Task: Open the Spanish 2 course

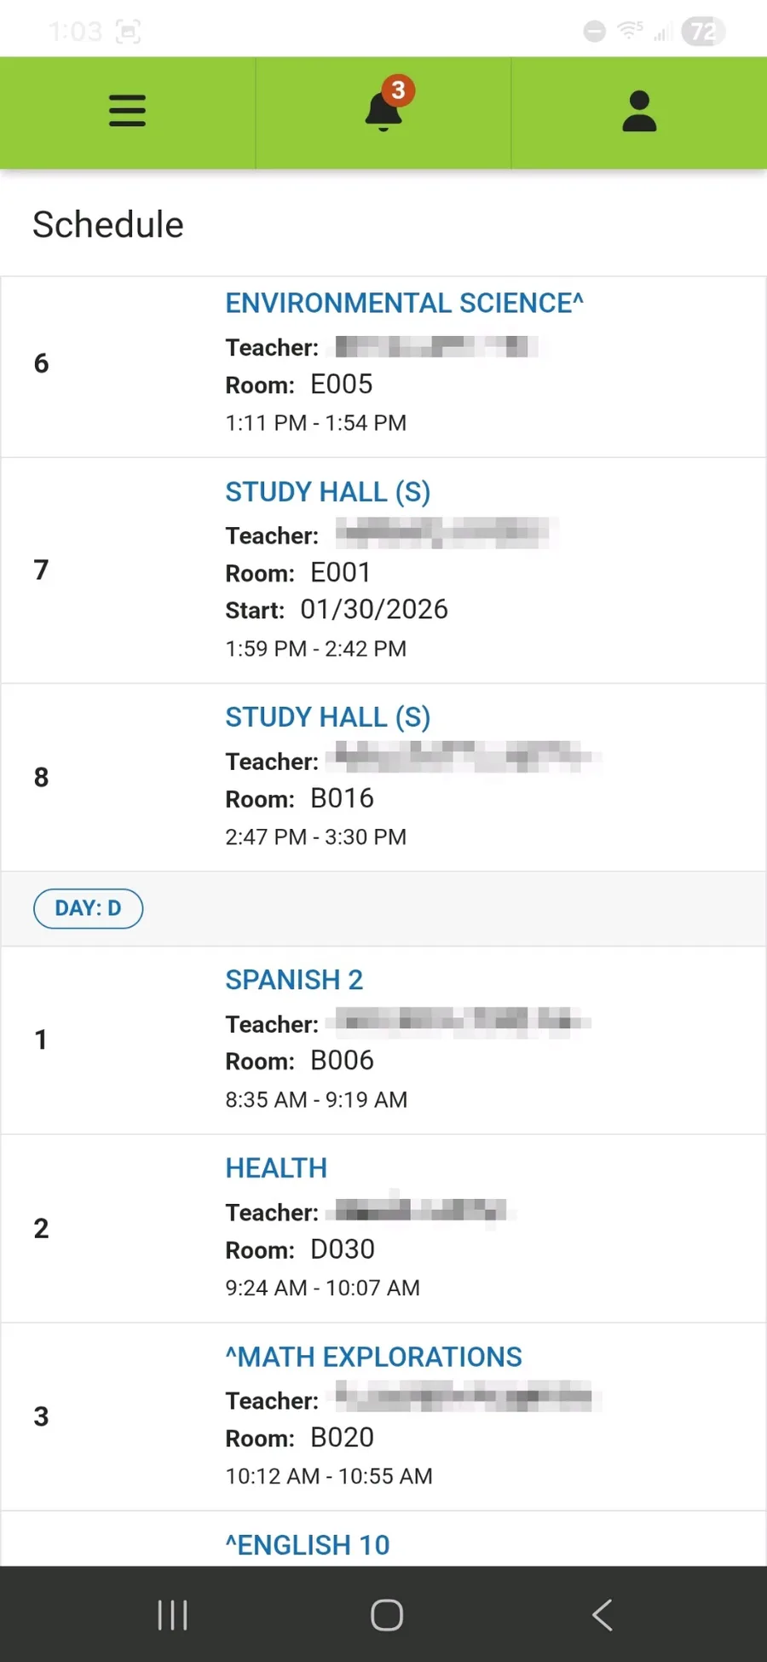Action: tap(294, 980)
